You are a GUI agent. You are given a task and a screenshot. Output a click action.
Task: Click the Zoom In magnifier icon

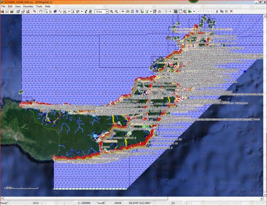(111, 12)
